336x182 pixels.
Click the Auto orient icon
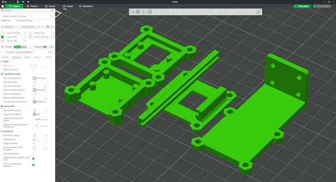tap(144, 12)
